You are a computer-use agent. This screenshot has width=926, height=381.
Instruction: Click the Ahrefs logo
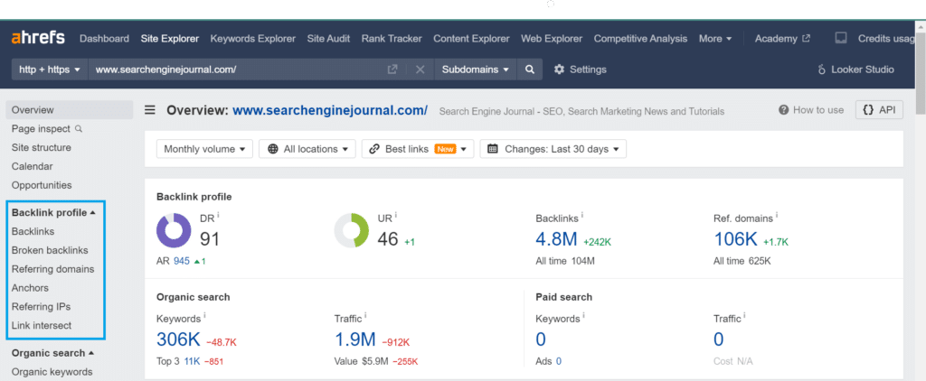38,38
